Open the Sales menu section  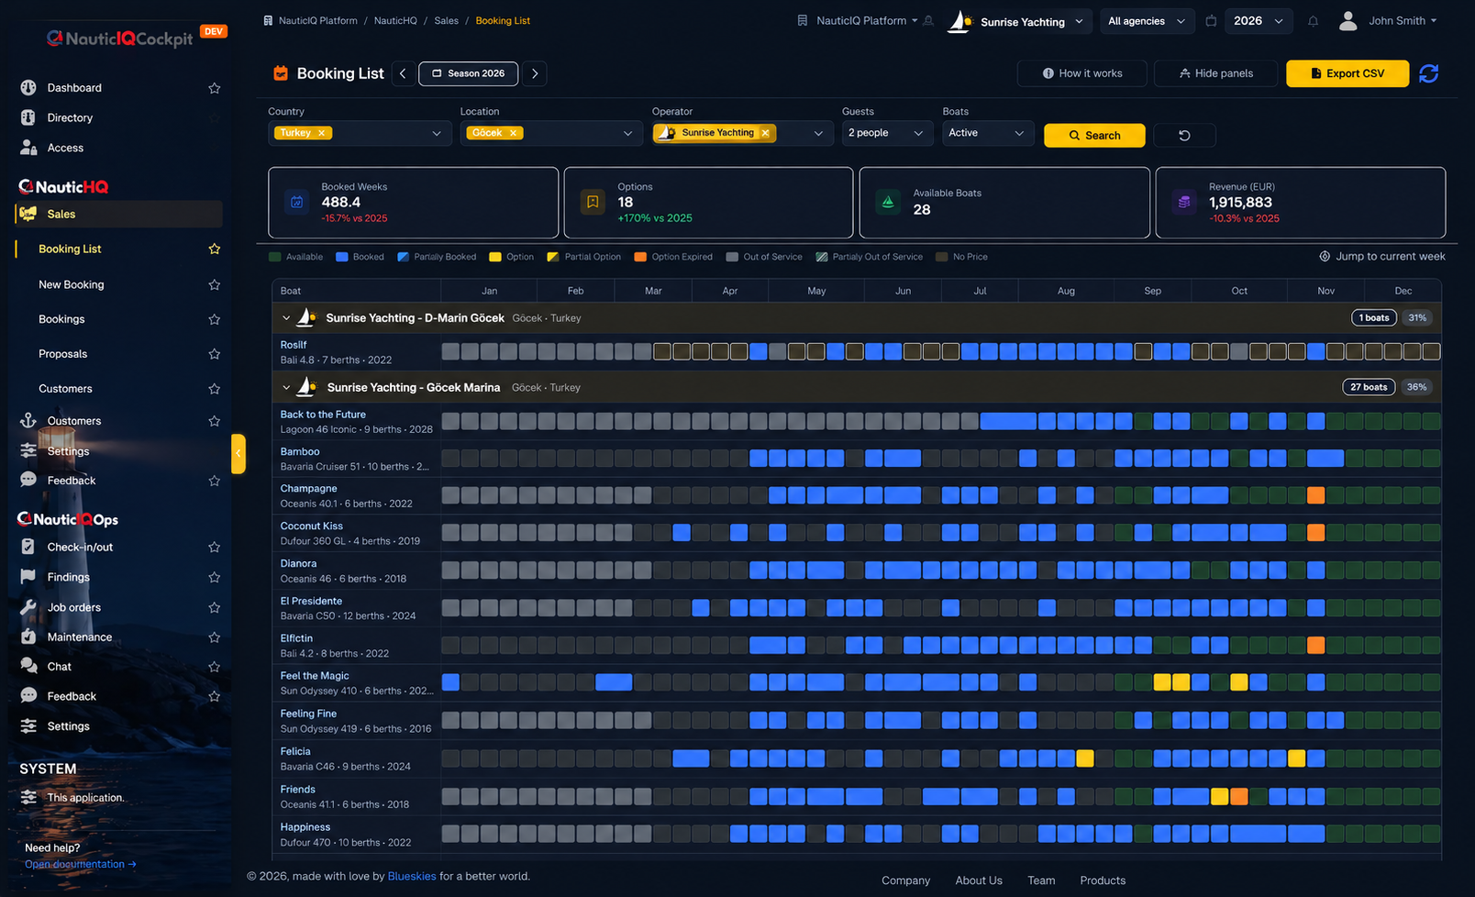[x=119, y=214]
